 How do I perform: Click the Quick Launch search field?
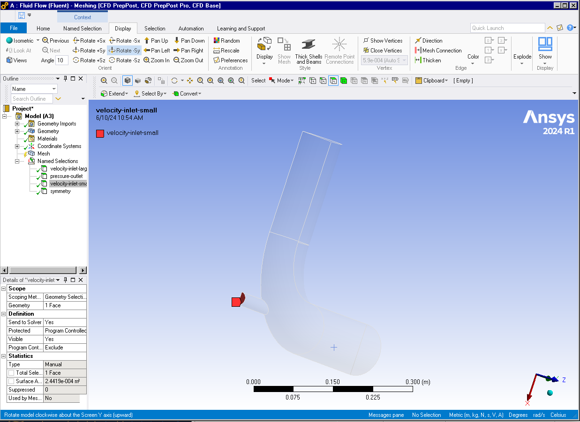[507, 28]
